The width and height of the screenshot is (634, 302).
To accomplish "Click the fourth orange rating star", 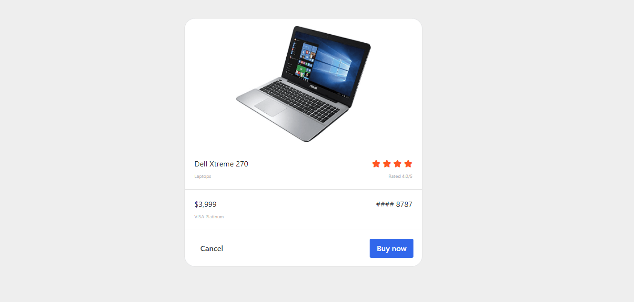I will (408, 164).
